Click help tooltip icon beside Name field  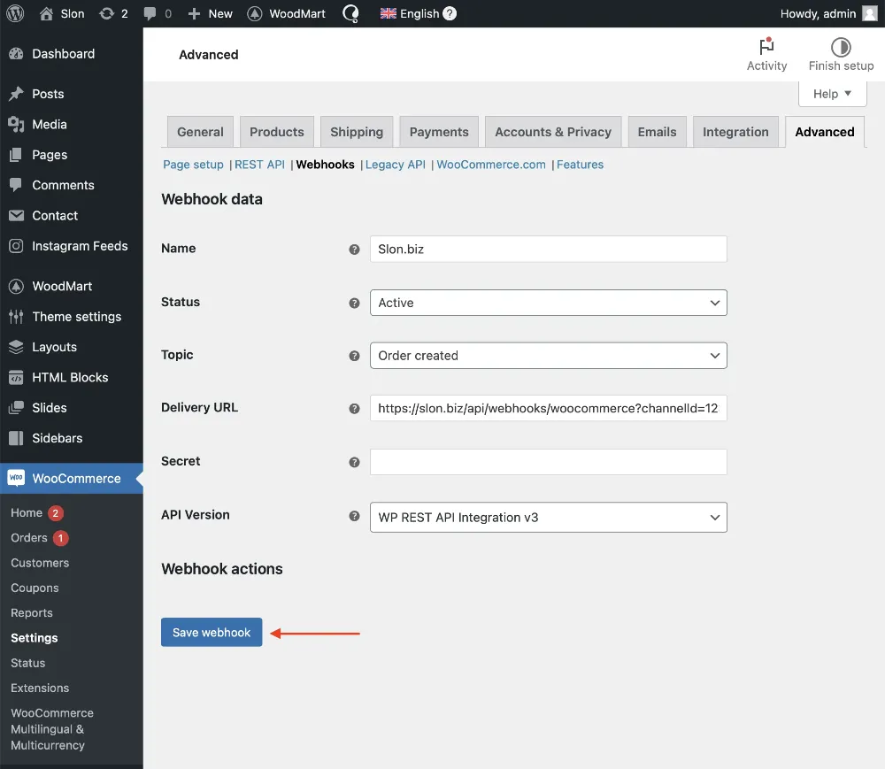point(355,250)
